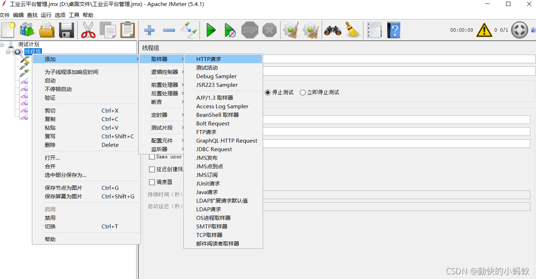Click the warning triangle log error indicator
Image resolution: width=536 pixels, height=279 pixels.
484,30
